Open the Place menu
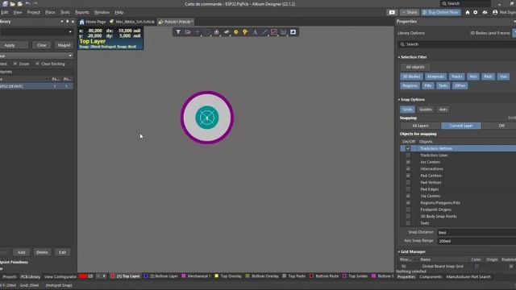Screen dimensions: 516x290 50,12
